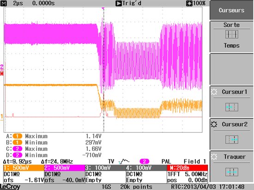The image size is (254, 190).
Task: Open channel 3 100mV Empty descriptor
Action: click(105, 174)
